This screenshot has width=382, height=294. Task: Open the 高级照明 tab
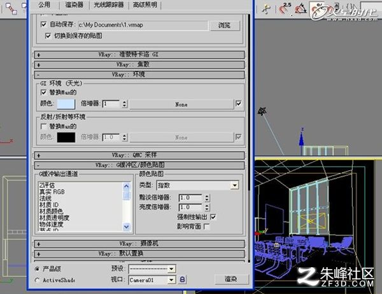(x=145, y=4)
